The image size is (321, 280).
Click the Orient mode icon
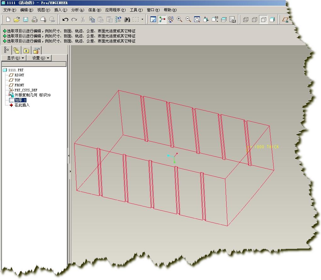coord(171,19)
